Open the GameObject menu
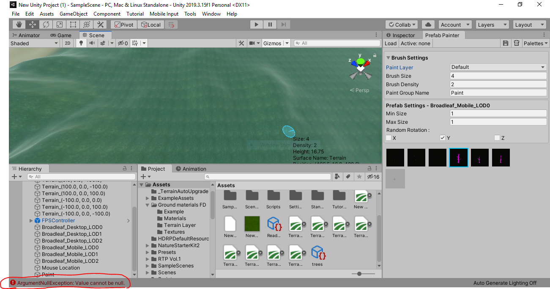The image size is (550, 289). point(73,14)
